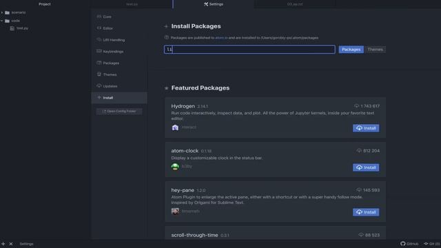Open the atom-clock package title
Screen dimensions: 441x248
click(185, 151)
